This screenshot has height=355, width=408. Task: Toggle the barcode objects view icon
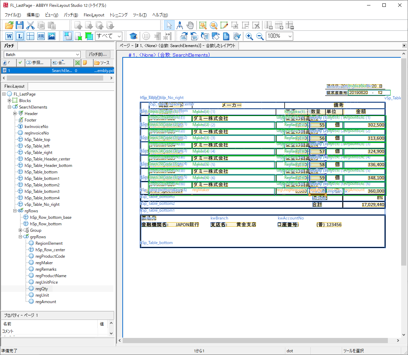pos(41,36)
